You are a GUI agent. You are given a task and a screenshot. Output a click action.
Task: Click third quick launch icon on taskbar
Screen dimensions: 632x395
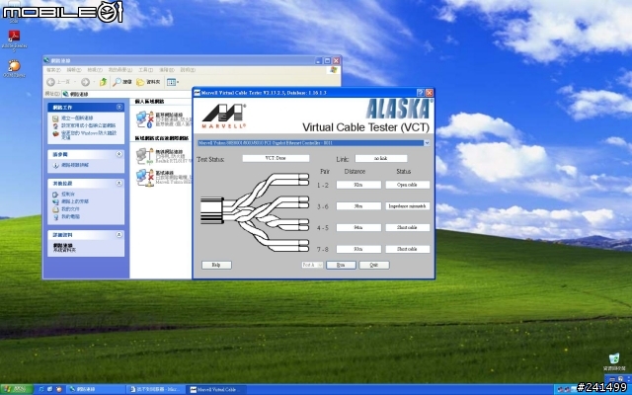point(59,389)
